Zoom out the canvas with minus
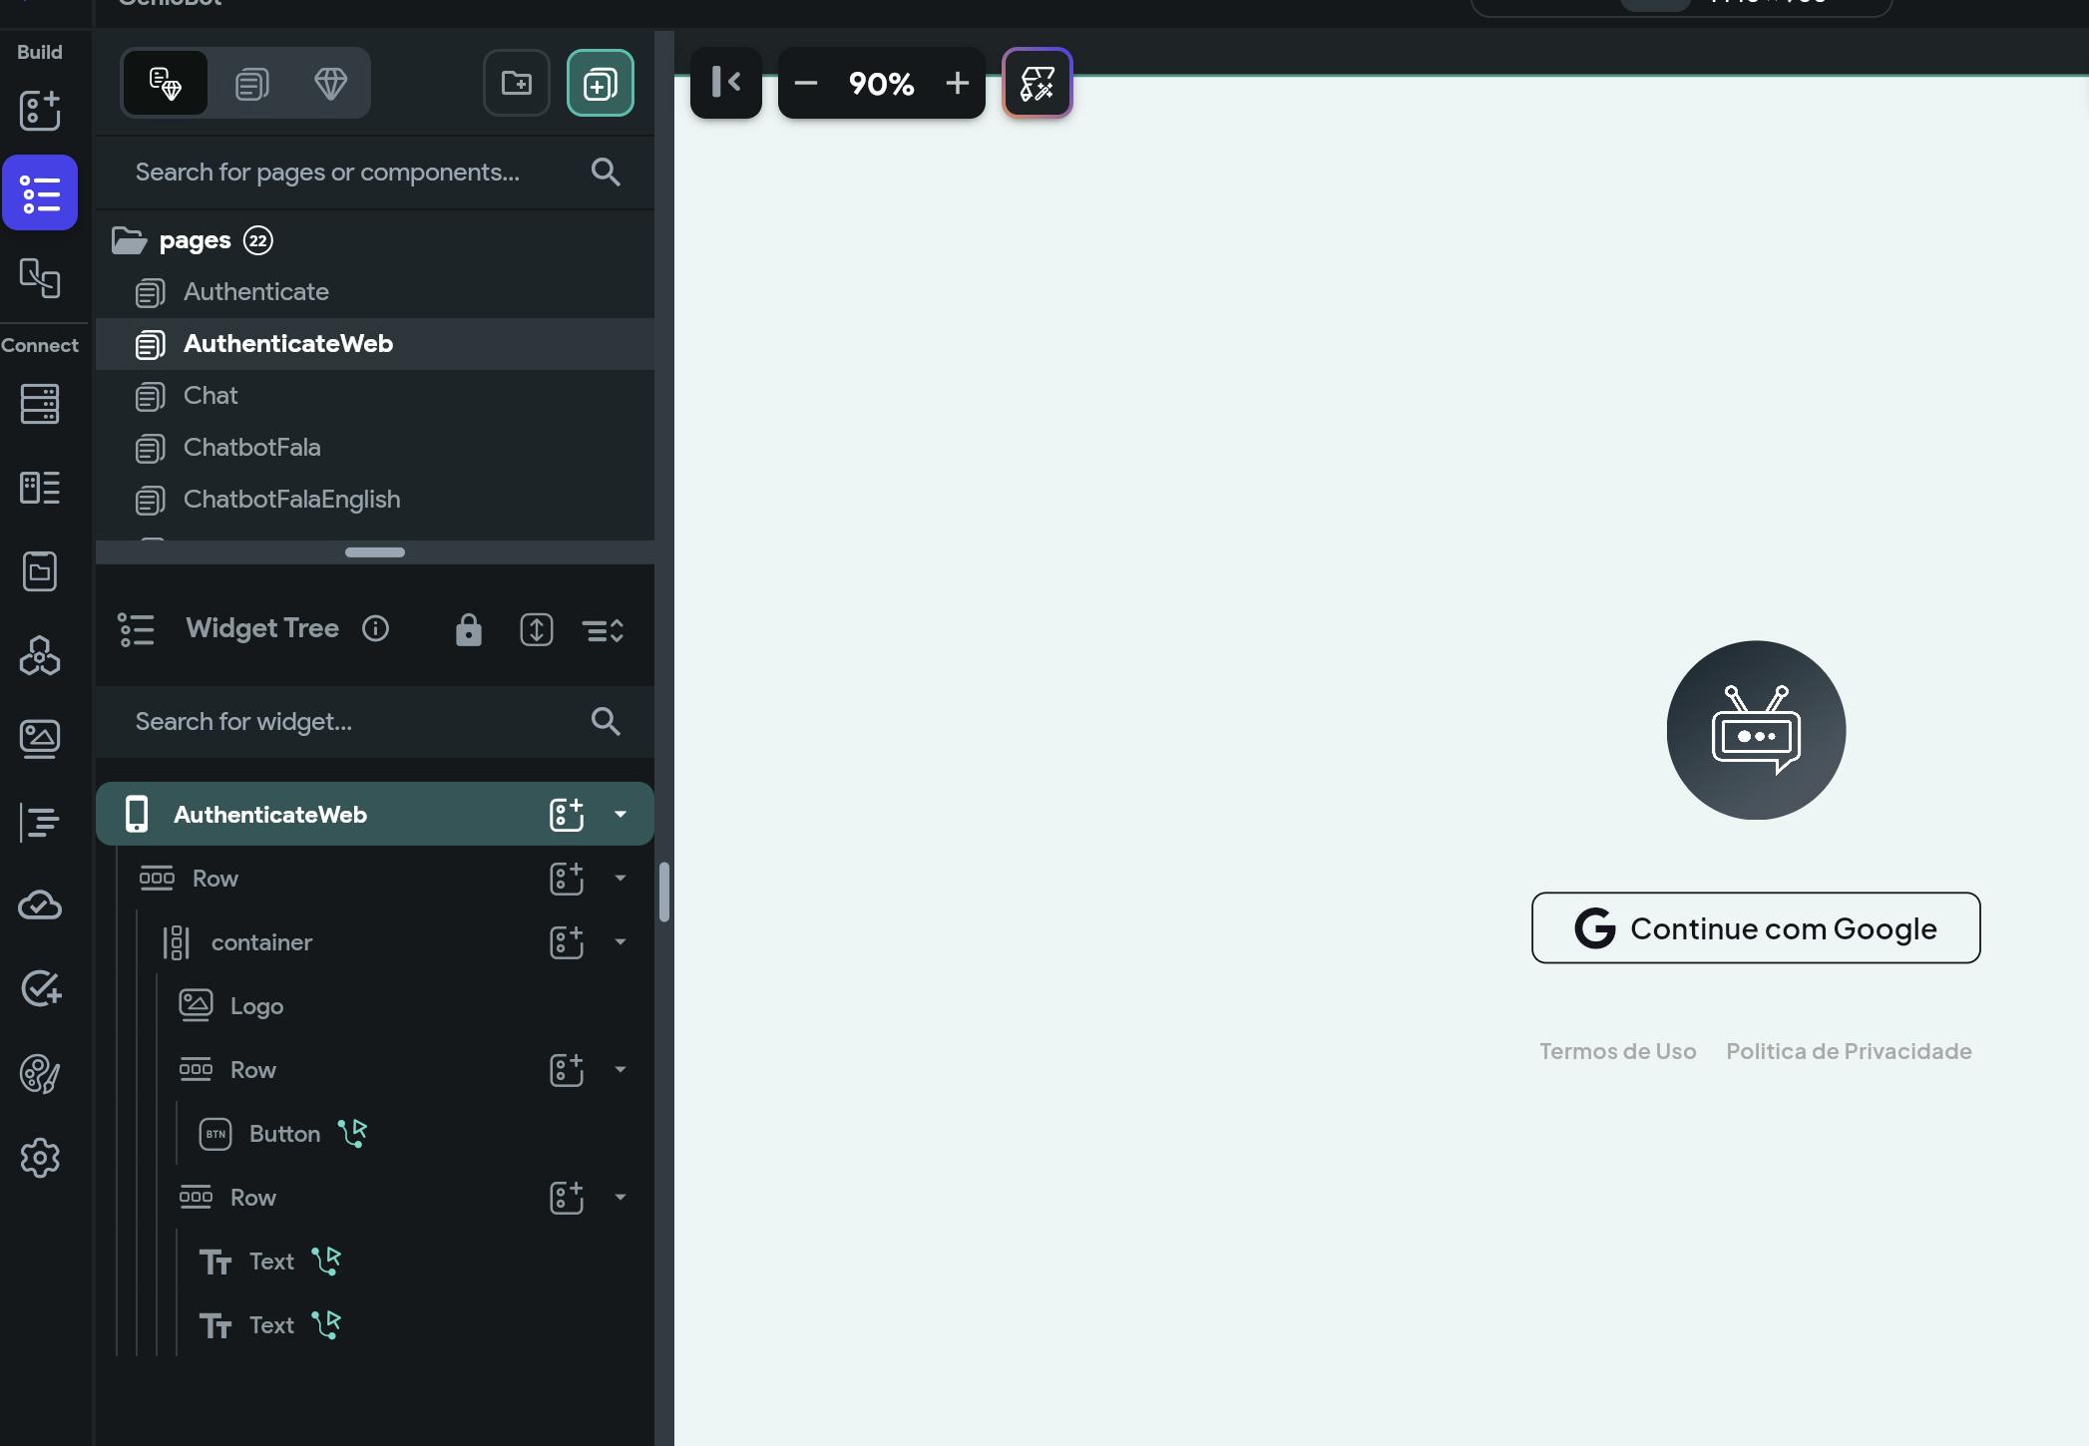 coord(806,83)
